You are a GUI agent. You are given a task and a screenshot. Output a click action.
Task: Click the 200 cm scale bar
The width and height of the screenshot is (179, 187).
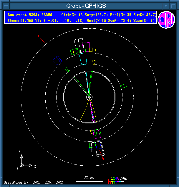[x=89, y=180]
